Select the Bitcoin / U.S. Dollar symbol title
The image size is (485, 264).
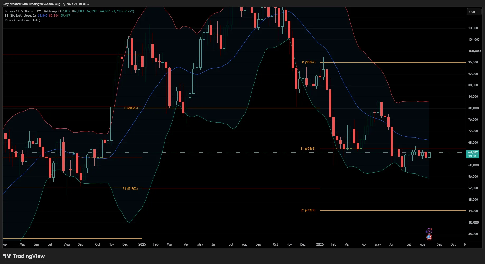(19, 11)
